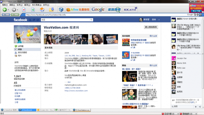Viewport: 204px width, 115px height.
Task: Switch to the 5.VicoVation.co tab
Action: point(82,110)
